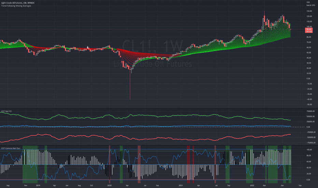The height and width of the screenshot is (188, 318).
Task: Click the Mar label on the time axis
Action: (264, 185)
